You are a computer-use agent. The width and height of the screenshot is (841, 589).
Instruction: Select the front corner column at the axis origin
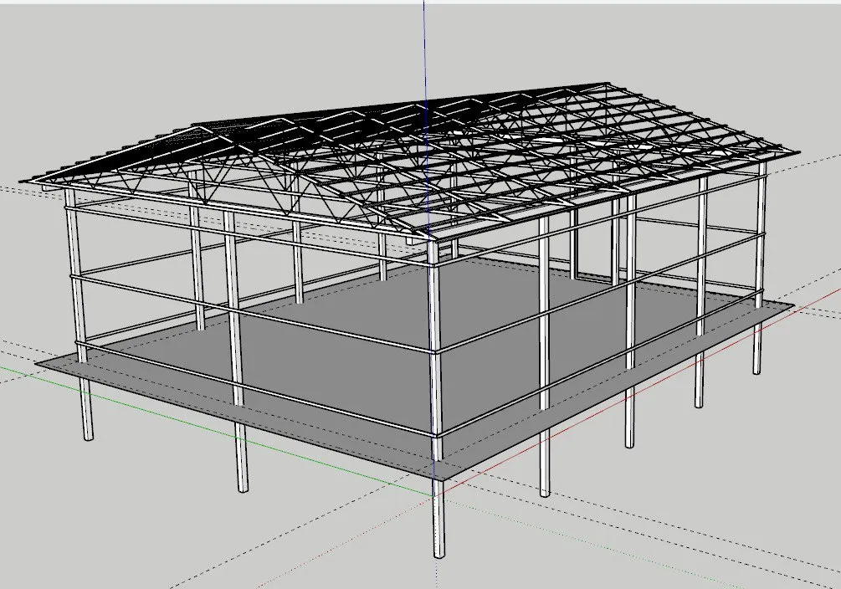tap(437, 400)
